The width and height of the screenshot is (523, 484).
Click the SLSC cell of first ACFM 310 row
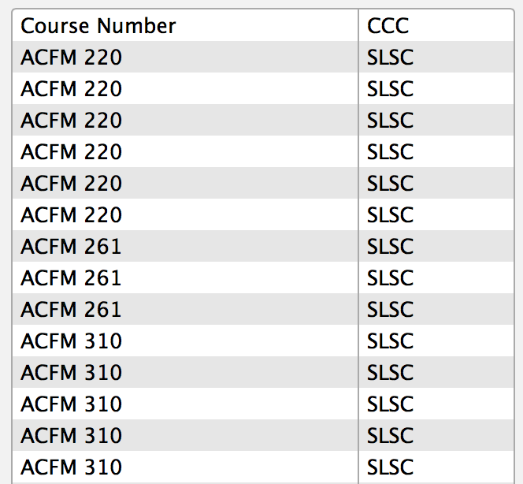click(436, 341)
